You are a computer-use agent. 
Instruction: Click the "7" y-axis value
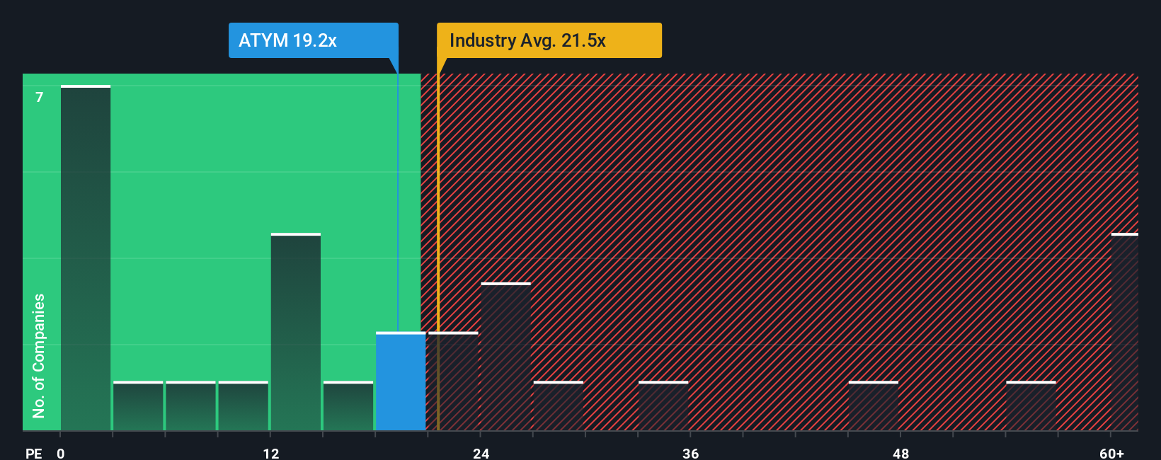tap(40, 97)
